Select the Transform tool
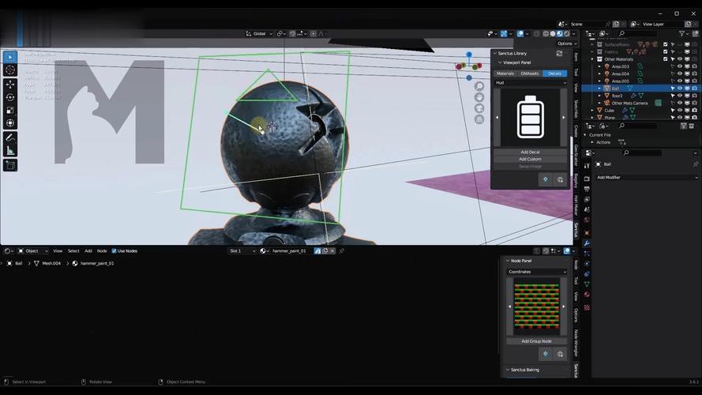Viewport: 702px width, 395px height. (x=10, y=123)
